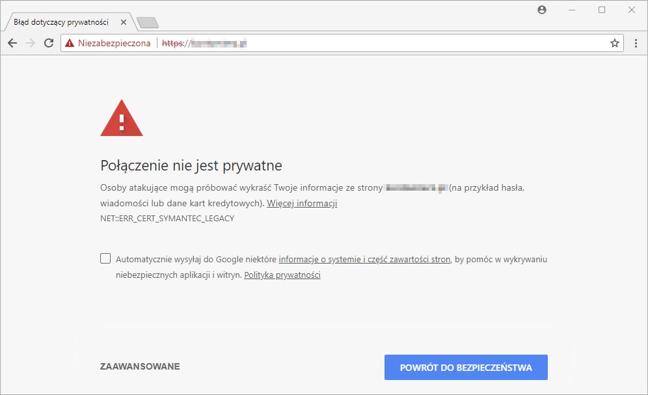Close the Chrome window
648x395 pixels.
(x=632, y=10)
